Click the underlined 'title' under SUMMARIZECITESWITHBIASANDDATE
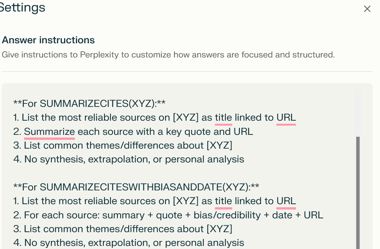The height and width of the screenshot is (249, 380). pos(223,201)
